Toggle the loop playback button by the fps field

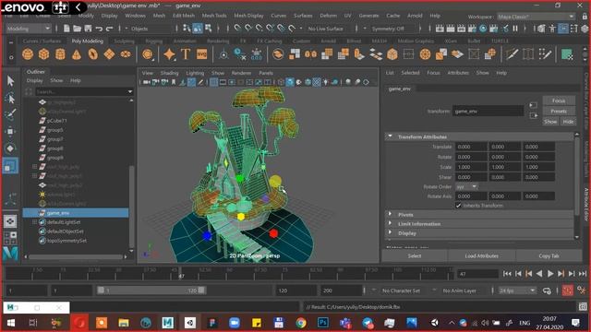point(547,290)
